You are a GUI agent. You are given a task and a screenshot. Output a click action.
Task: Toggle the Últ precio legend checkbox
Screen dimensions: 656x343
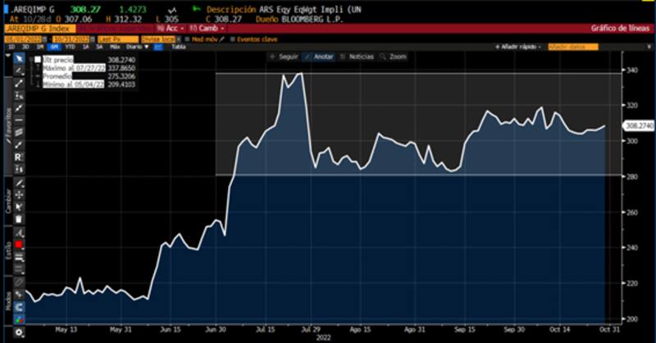tap(37, 60)
